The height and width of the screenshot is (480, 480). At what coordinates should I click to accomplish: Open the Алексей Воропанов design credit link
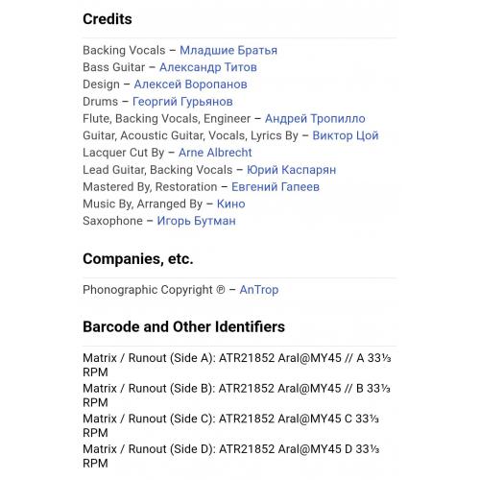pyautogui.click(x=190, y=84)
